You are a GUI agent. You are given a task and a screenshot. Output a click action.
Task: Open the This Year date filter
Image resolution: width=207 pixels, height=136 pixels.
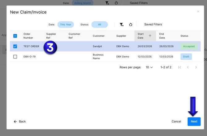pos(65,24)
